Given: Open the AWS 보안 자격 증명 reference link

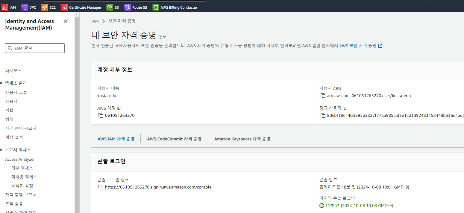Looking at the screenshot, I should (358, 46).
